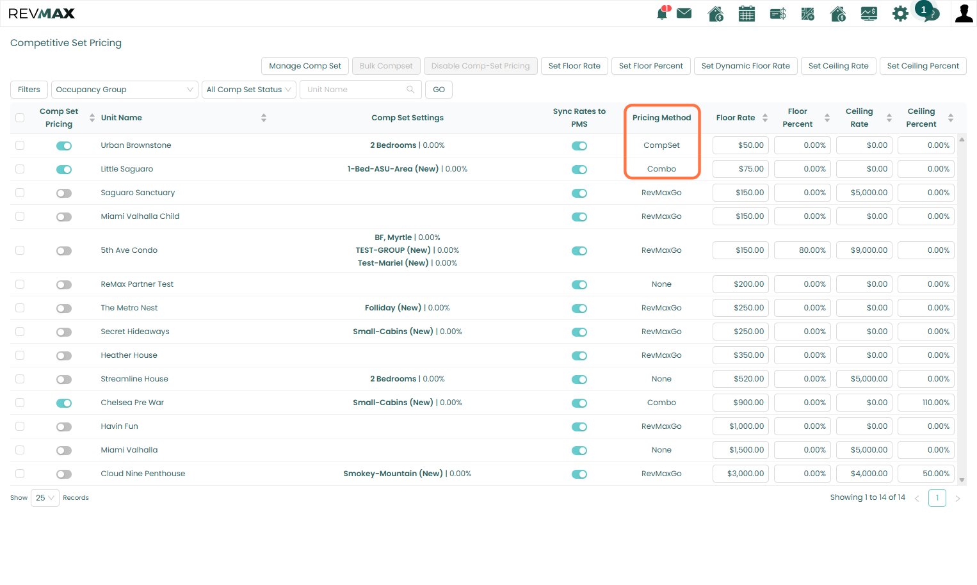Click the credit card dollar icon
Viewport: 977px width, 585px height.
click(778, 13)
